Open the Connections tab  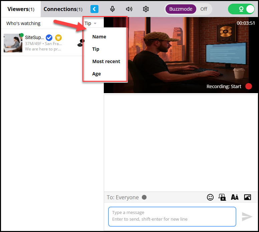point(63,9)
